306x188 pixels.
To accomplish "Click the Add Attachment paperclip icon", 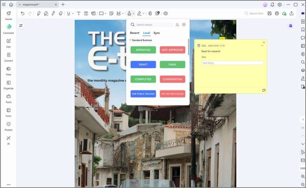I will [x=150, y=13].
